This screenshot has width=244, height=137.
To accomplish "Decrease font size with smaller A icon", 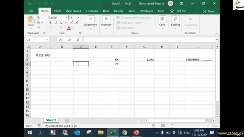I will click(x=77, y=23).
